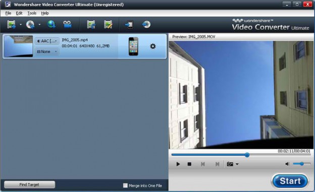Image resolution: width=315 pixels, height=192 pixels.
Task: Click the Load DVD disc icon
Action: point(30,25)
